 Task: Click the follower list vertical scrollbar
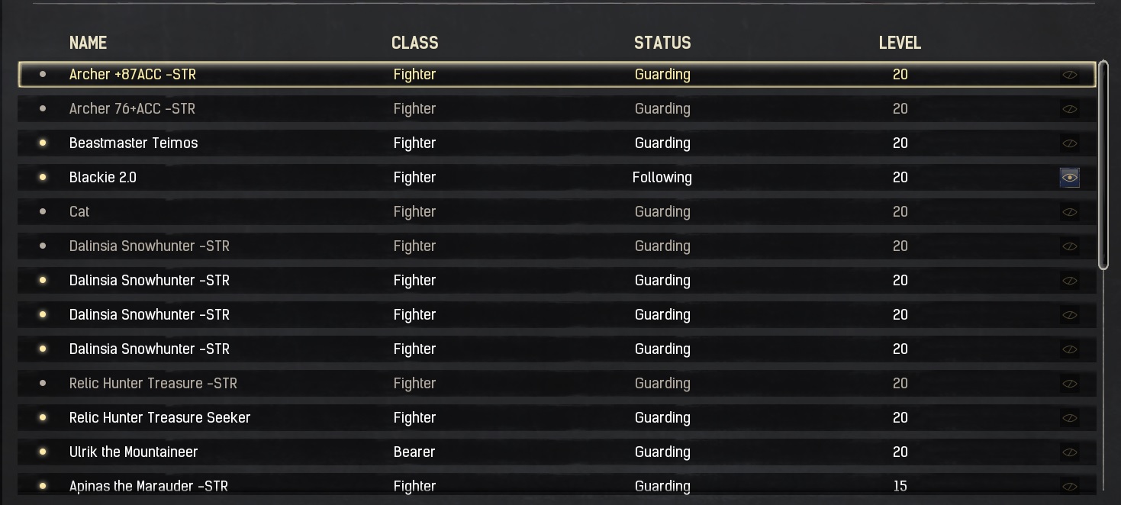click(1103, 164)
